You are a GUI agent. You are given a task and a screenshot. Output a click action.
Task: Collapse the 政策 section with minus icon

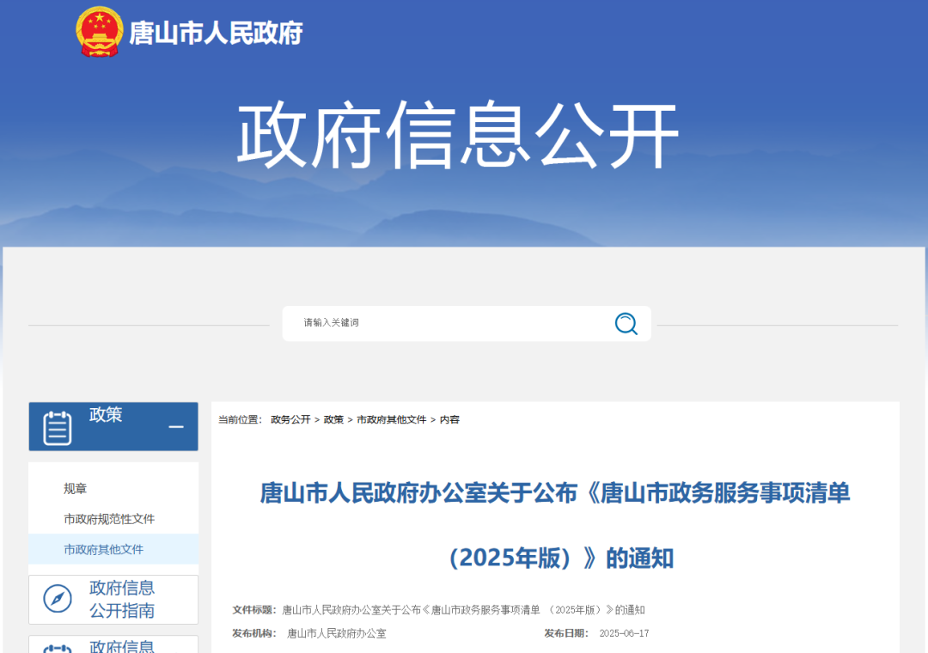[x=176, y=427]
